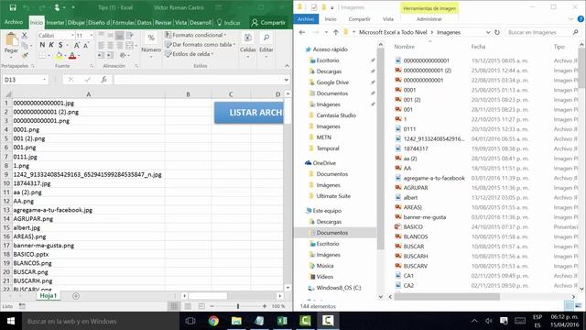This screenshot has height=330, width=586.
Task: Expand the formula bar with its chevron
Action: click(287, 80)
